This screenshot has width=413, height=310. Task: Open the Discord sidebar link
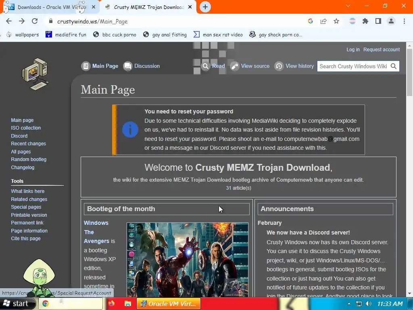click(19, 136)
